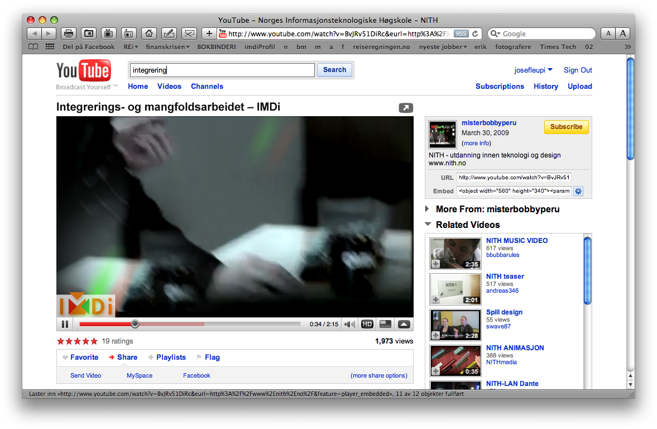Print the current page from toolbar
Screen dimensions: 657x429
69,34
